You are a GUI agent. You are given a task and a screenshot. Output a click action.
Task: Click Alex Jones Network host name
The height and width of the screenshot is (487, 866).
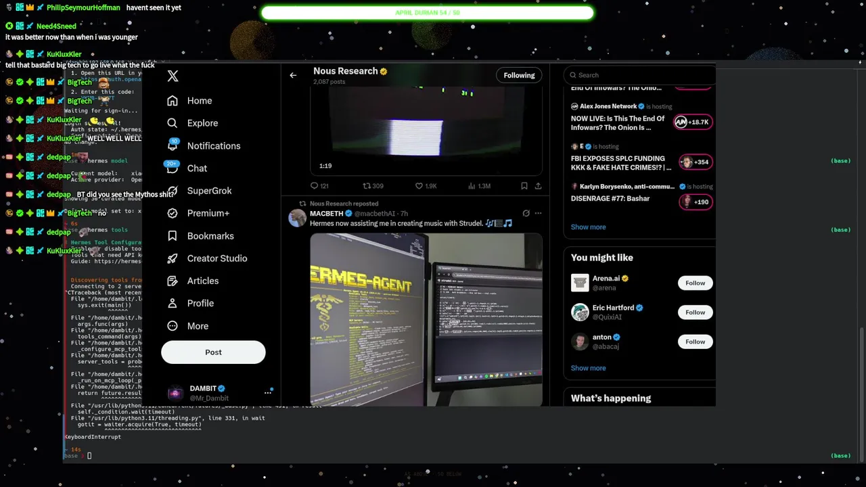tap(608, 106)
